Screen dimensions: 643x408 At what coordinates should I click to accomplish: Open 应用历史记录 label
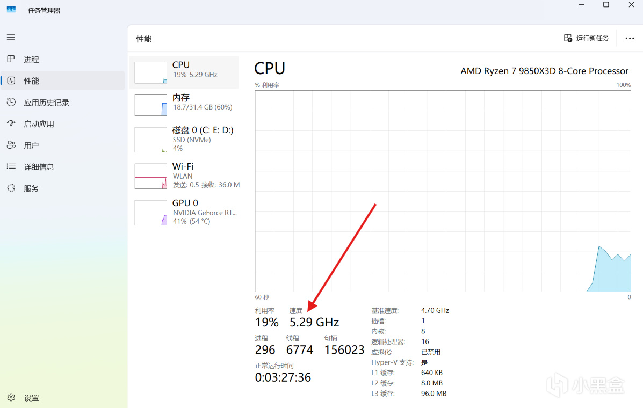46,103
